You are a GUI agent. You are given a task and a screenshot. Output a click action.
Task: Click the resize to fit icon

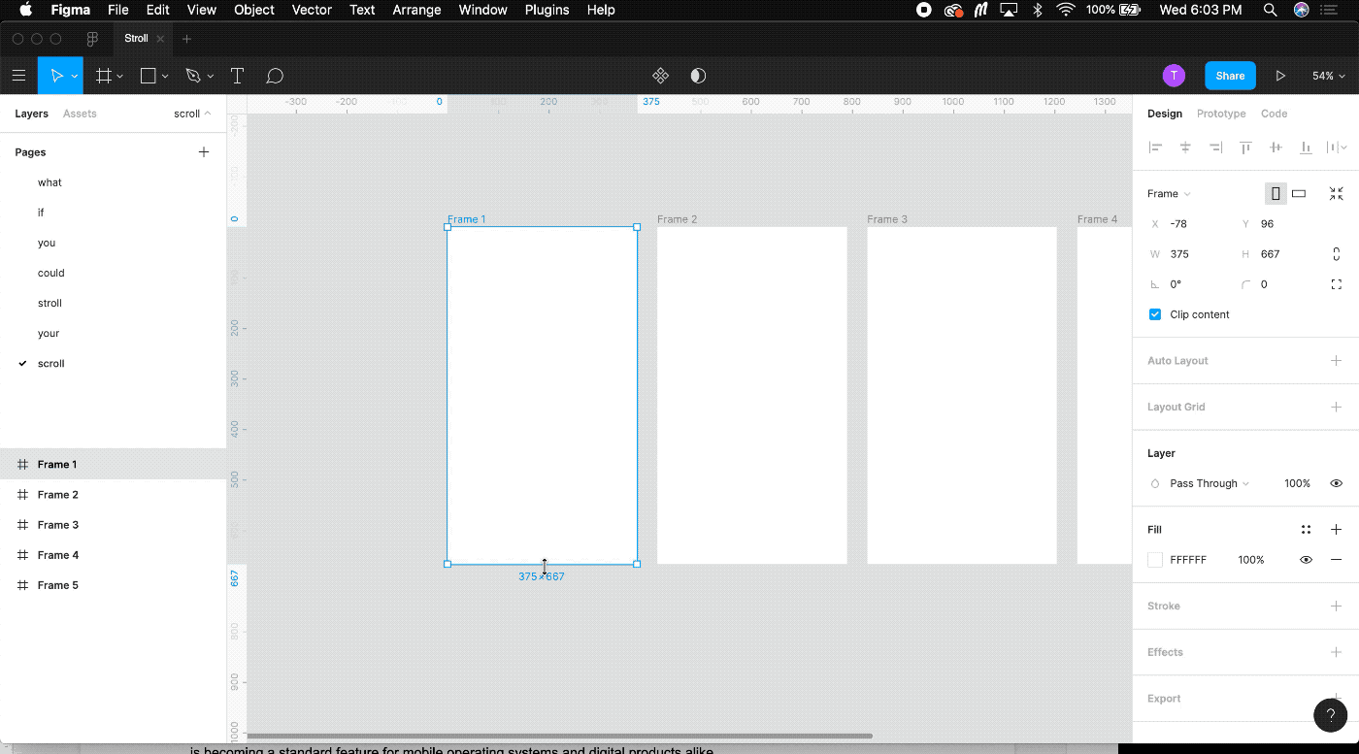pyautogui.click(x=1337, y=193)
